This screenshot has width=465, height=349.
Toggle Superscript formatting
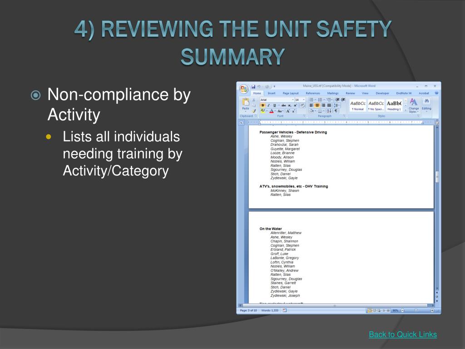295,105
